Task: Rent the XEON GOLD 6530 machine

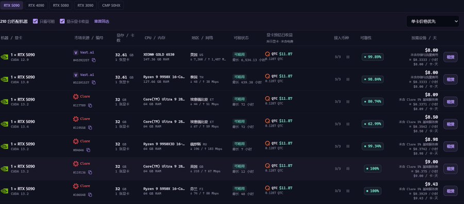Action: point(451,57)
